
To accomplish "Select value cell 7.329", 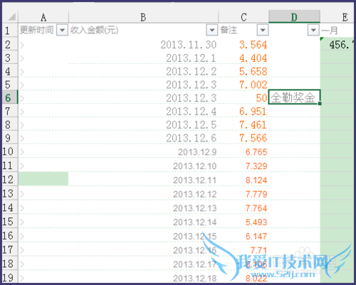I will (244, 166).
